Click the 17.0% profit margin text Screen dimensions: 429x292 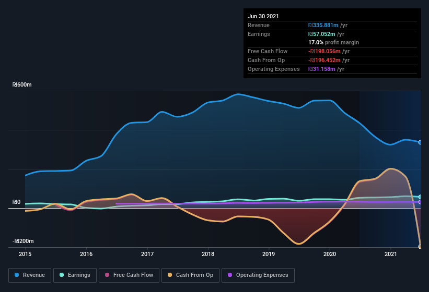[333, 42]
